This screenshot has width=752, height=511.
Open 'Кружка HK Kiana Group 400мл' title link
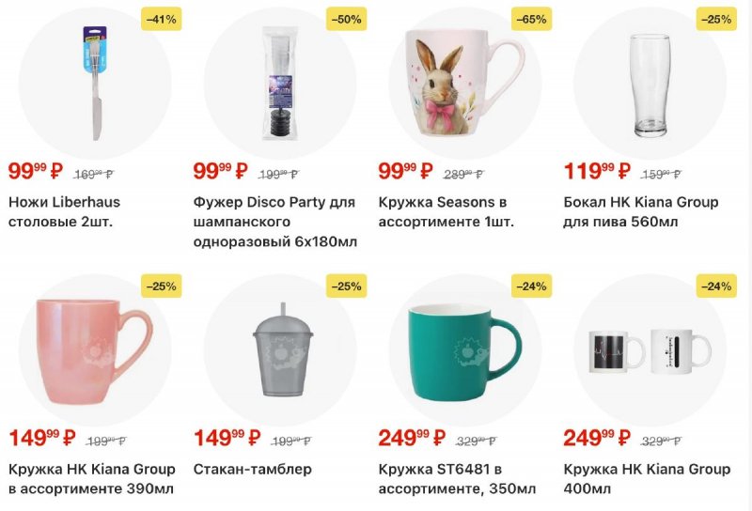click(647, 479)
